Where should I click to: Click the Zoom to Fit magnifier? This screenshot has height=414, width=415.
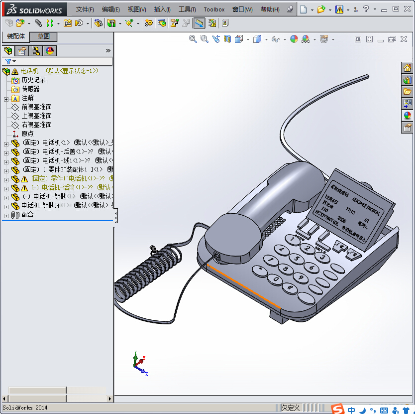tap(193, 39)
